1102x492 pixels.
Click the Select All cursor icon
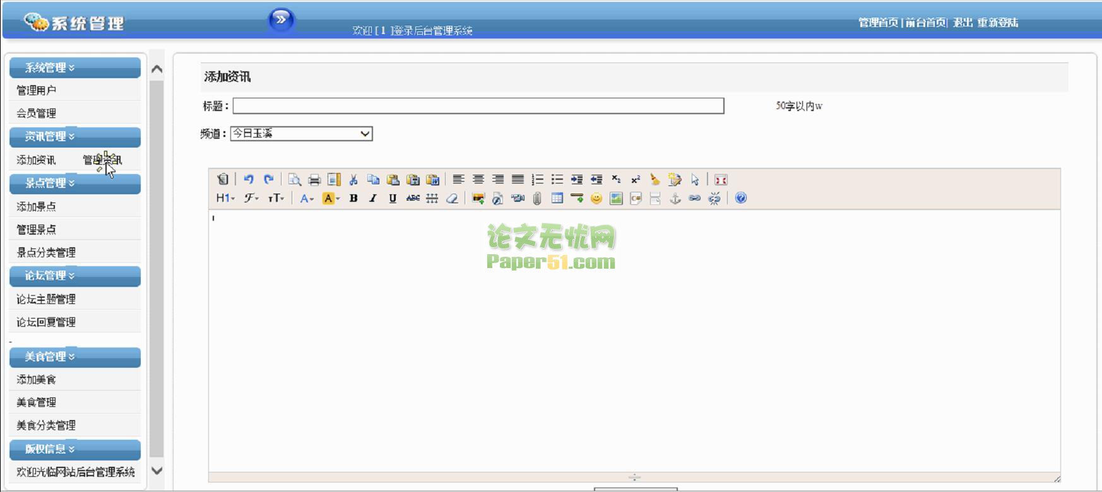coord(694,179)
